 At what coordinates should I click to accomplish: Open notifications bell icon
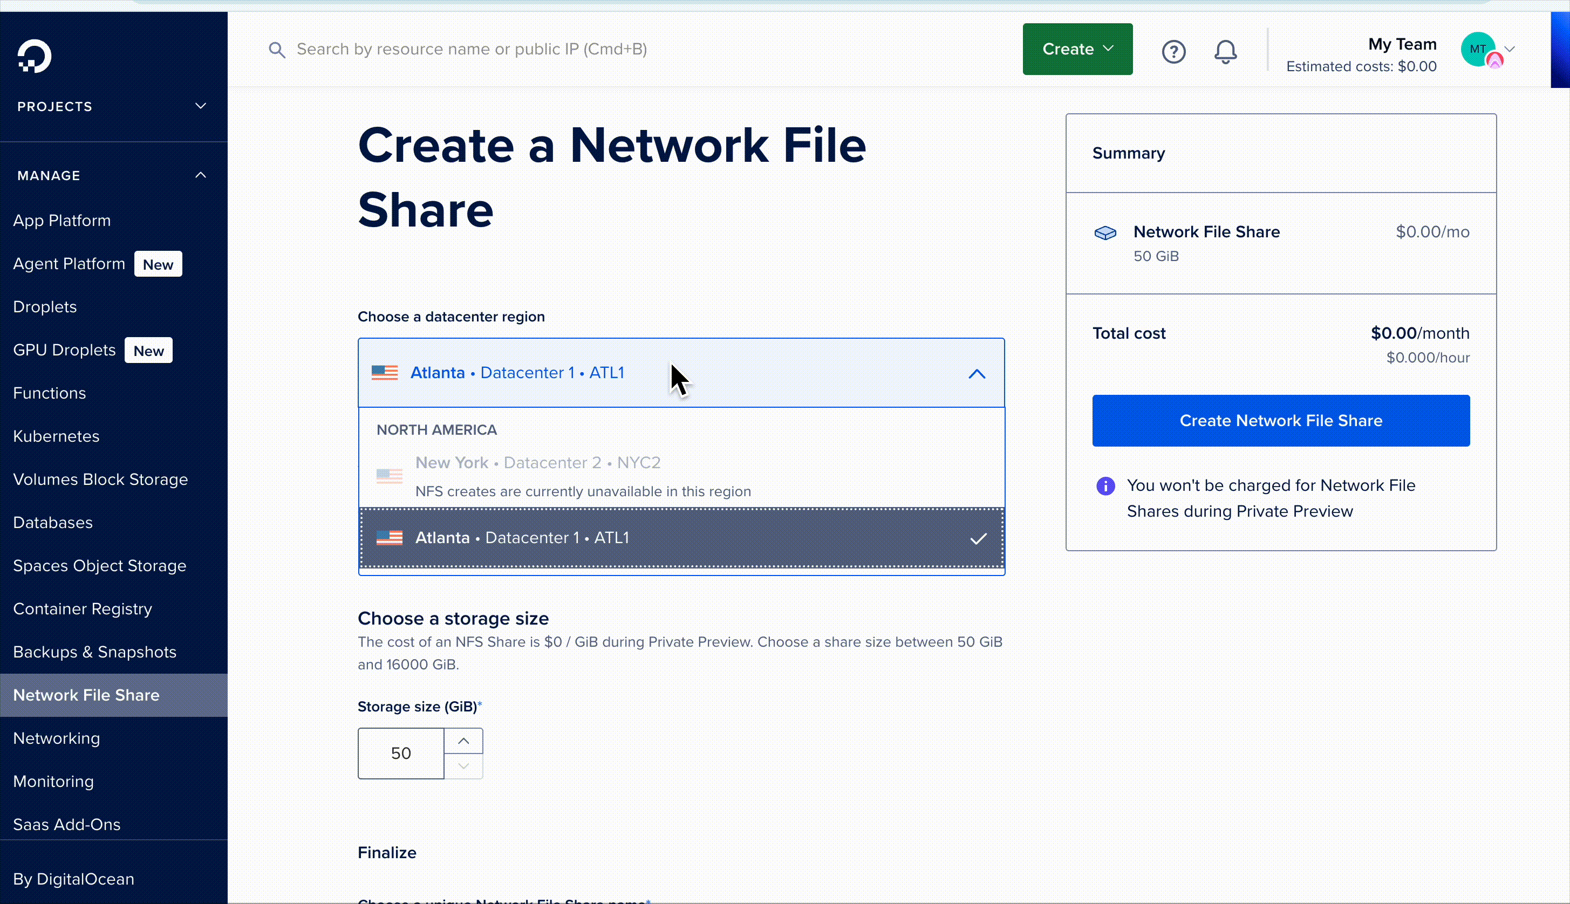pyautogui.click(x=1225, y=52)
